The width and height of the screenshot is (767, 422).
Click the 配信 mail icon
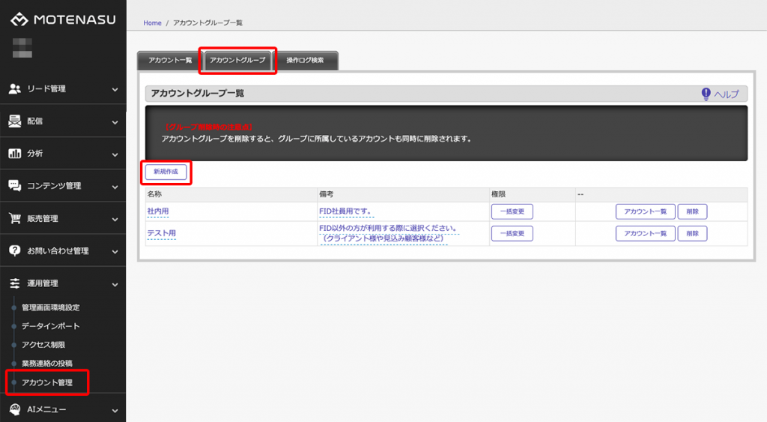(x=14, y=121)
